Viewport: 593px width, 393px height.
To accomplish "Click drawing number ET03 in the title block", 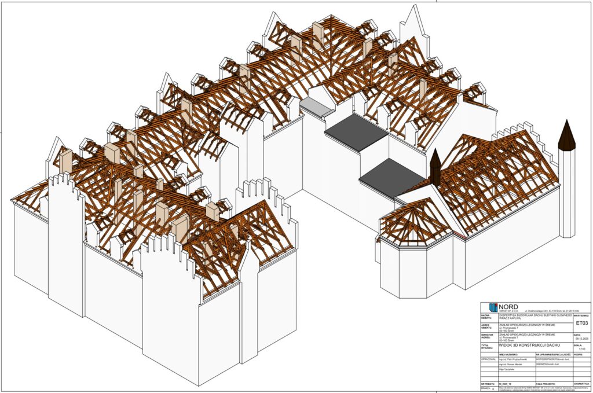I will point(581,323).
